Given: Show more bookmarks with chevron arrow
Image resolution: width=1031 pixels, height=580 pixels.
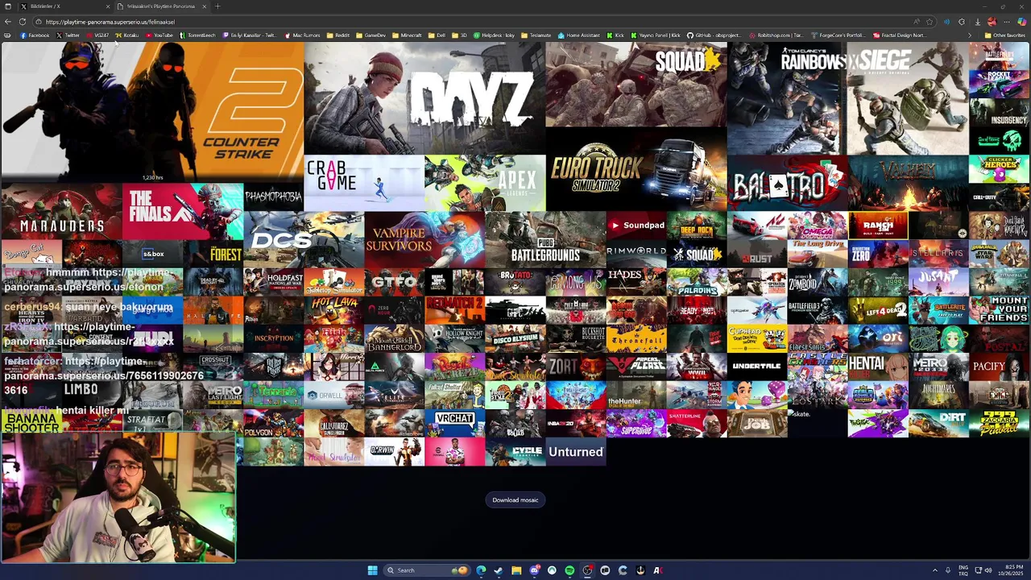Looking at the screenshot, I should coord(969,35).
